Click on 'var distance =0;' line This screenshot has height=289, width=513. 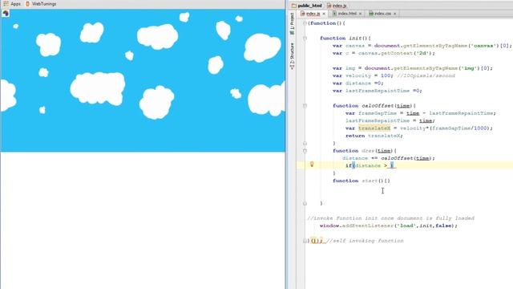pos(358,83)
